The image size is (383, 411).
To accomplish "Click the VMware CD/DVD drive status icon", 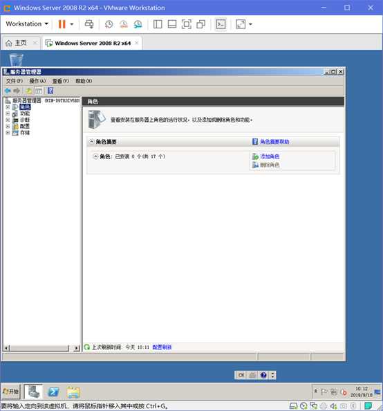I will 303,406.
